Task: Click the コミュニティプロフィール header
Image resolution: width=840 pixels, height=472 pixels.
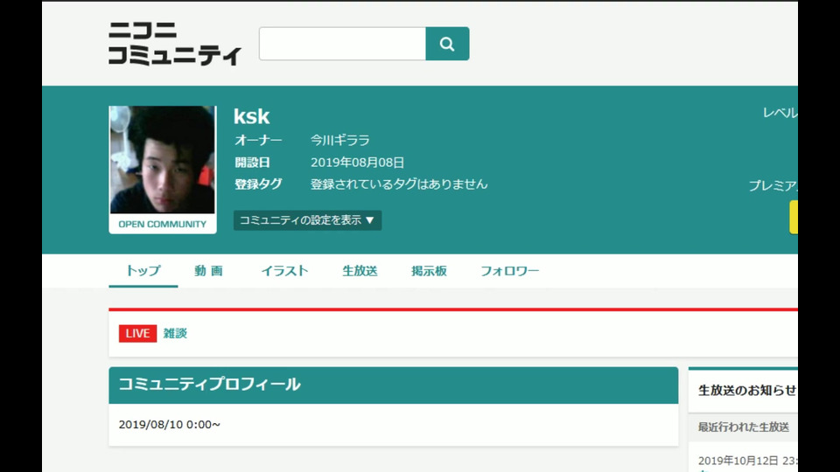Action: tap(394, 385)
